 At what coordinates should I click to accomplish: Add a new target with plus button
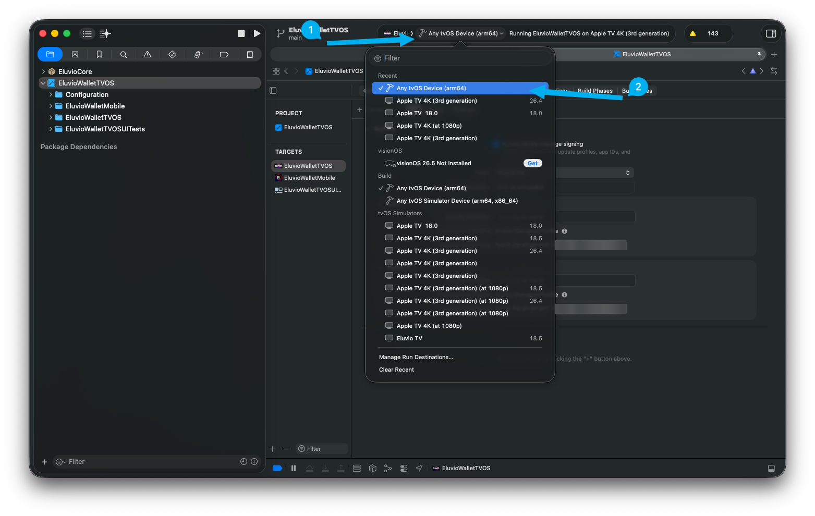click(x=273, y=449)
